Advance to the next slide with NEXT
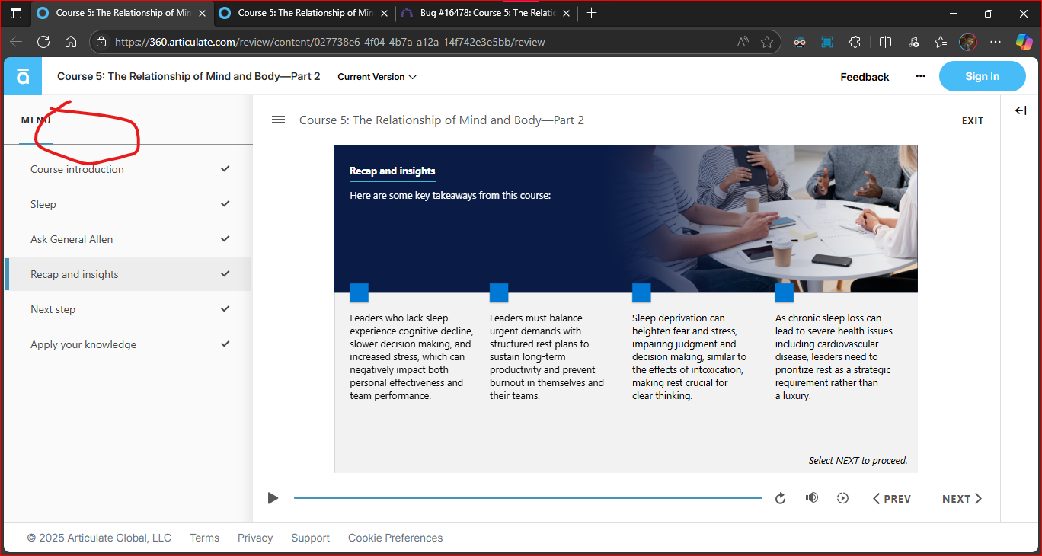The height and width of the screenshot is (556, 1042). [x=962, y=499]
